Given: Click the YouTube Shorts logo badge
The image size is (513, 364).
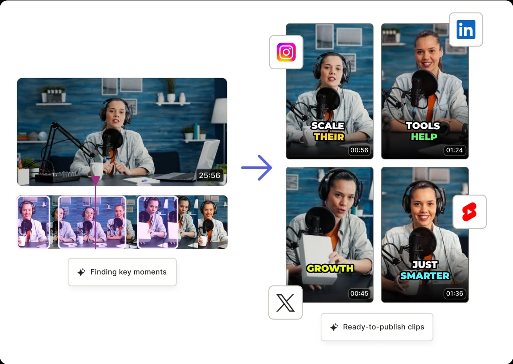Looking at the screenshot, I should (x=469, y=212).
